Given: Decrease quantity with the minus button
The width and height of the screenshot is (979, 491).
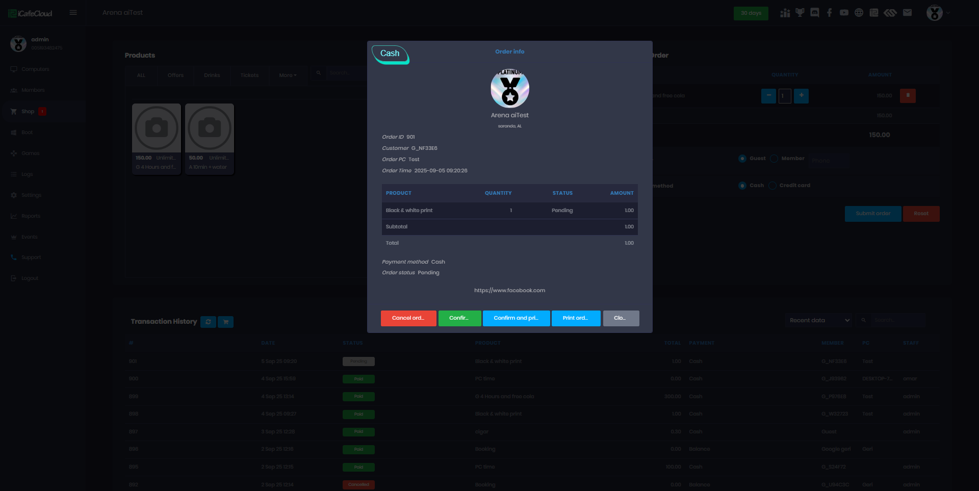Looking at the screenshot, I should coord(768,96).
